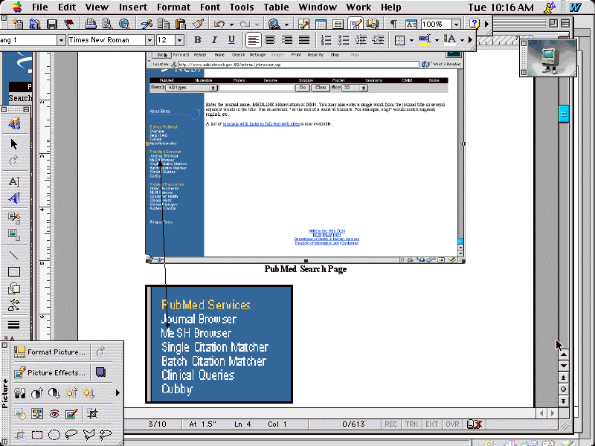
Task: Click the TRK indicator in the status bar
Action: coord(411,424)
